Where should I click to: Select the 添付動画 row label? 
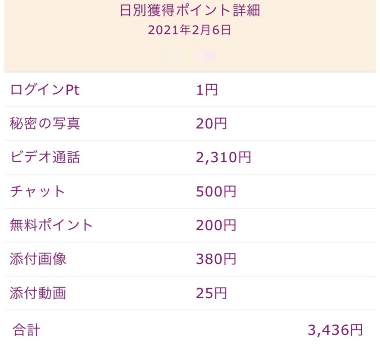click(38, 293)
